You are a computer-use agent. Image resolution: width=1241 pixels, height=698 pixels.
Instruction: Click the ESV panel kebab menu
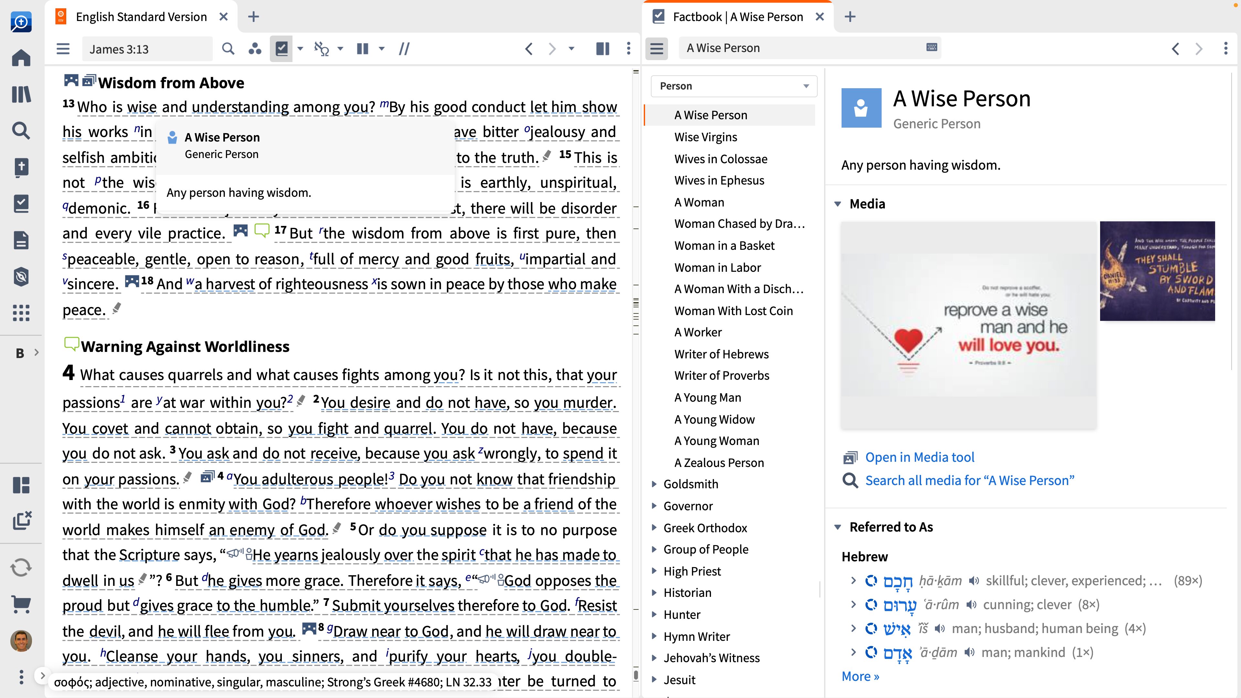coord(629,49)
